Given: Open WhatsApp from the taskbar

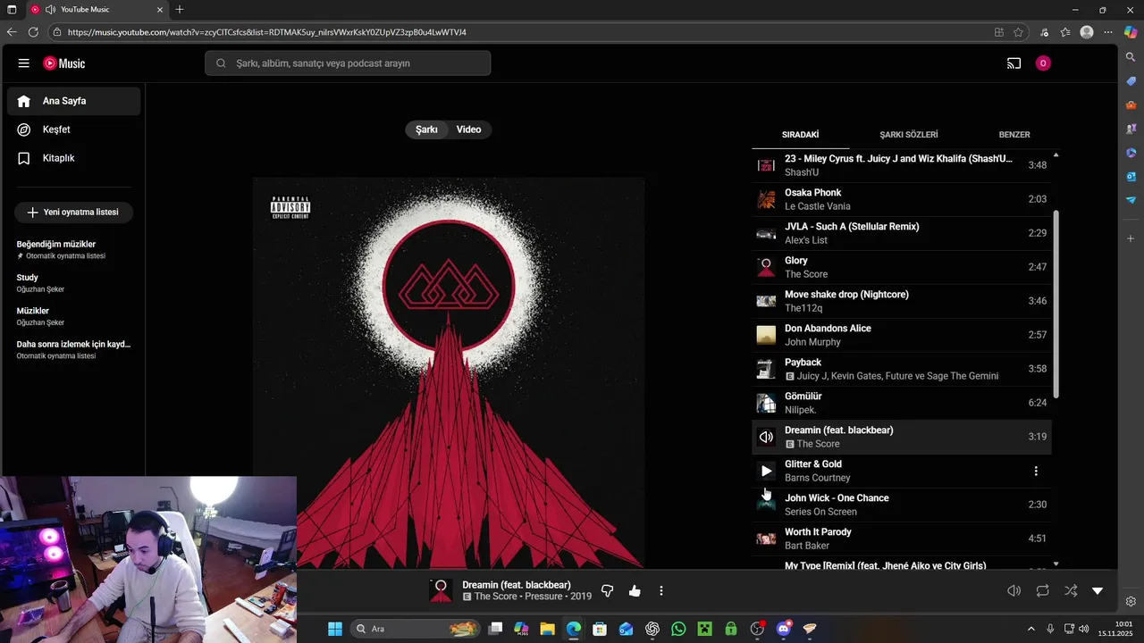Looking at the screenshot, I should 678,629.
